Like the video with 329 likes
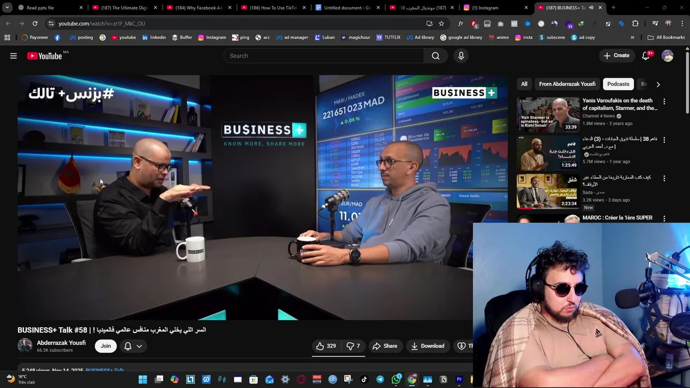 point(326,346)
